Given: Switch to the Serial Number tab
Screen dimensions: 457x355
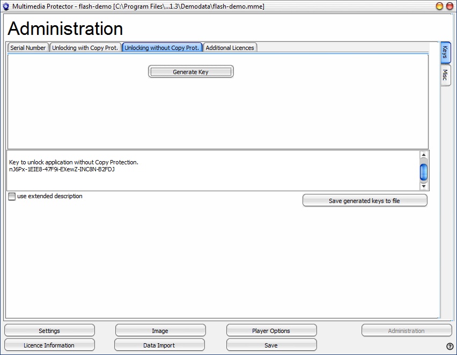Looking at the screenshot, I should 28,48.
